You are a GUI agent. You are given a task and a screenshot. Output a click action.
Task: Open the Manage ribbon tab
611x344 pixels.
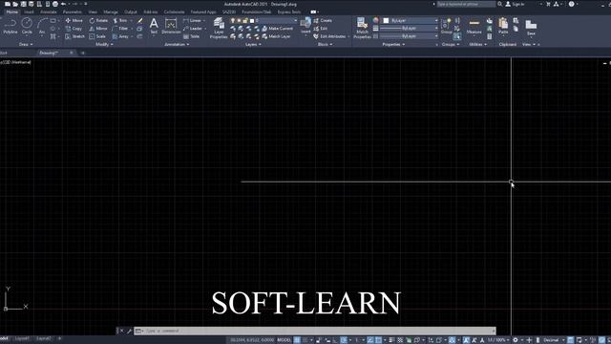[111, 12]
